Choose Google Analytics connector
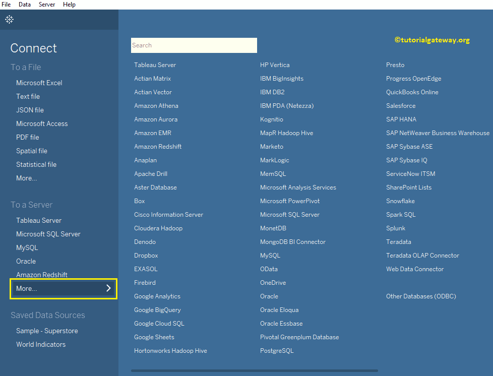 pos(157,296)
